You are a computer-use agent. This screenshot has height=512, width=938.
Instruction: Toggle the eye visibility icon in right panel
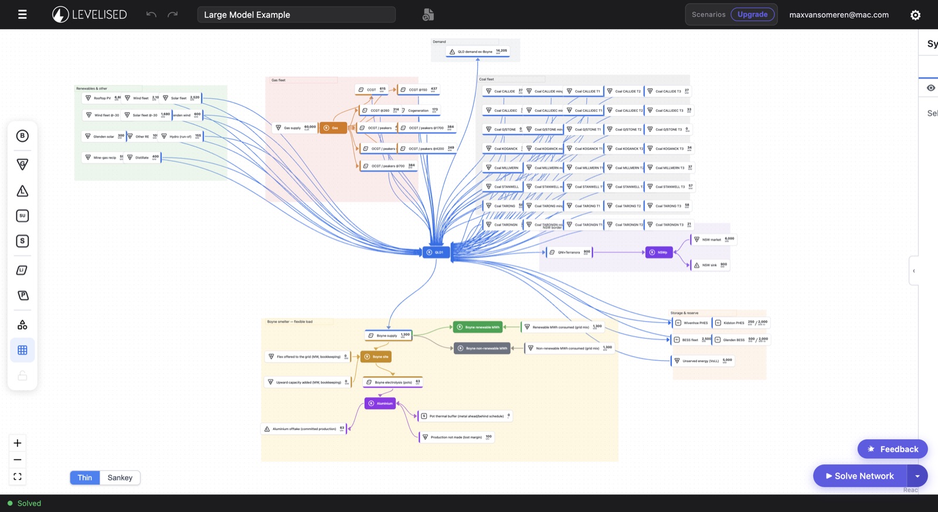pyautogui.click(x=930, y=88)
